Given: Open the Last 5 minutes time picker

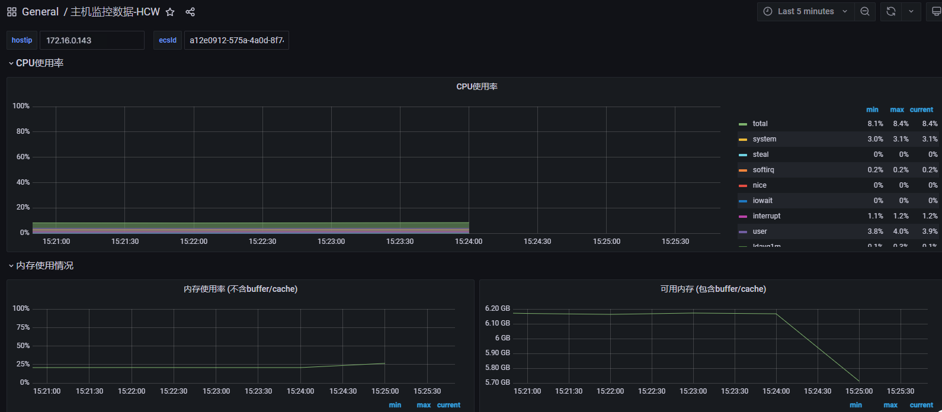Looking at the screenshot, I should (x=806, y=12).
